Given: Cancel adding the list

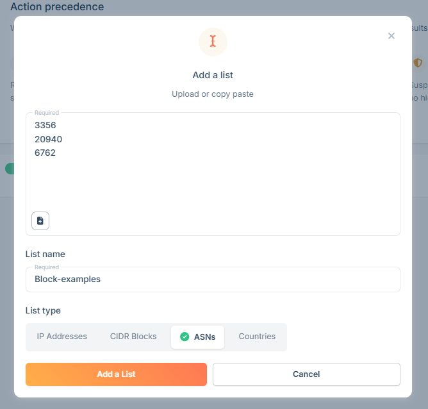Looking at the screenshot, I should click(306, 374).
